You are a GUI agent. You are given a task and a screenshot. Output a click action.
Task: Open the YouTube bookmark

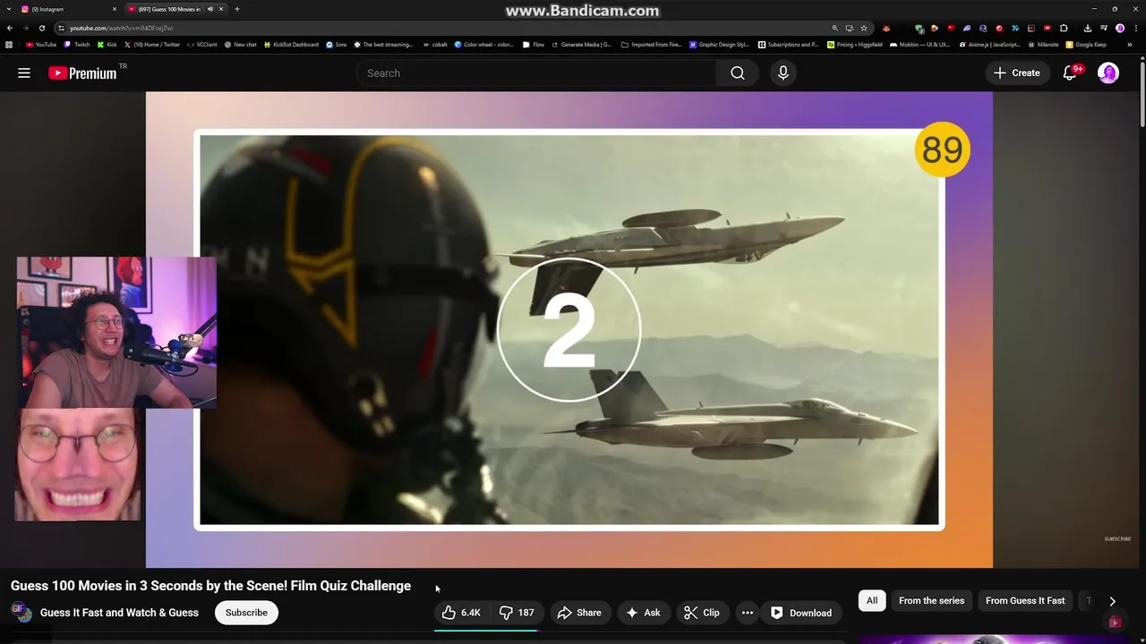[x=41, y=45]
